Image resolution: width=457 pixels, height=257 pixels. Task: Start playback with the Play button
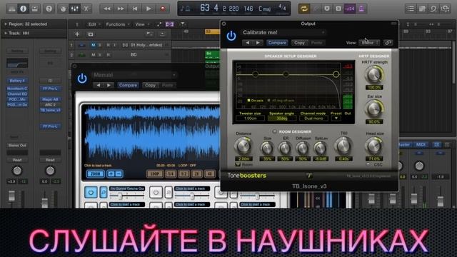click(x=149, y=9)
